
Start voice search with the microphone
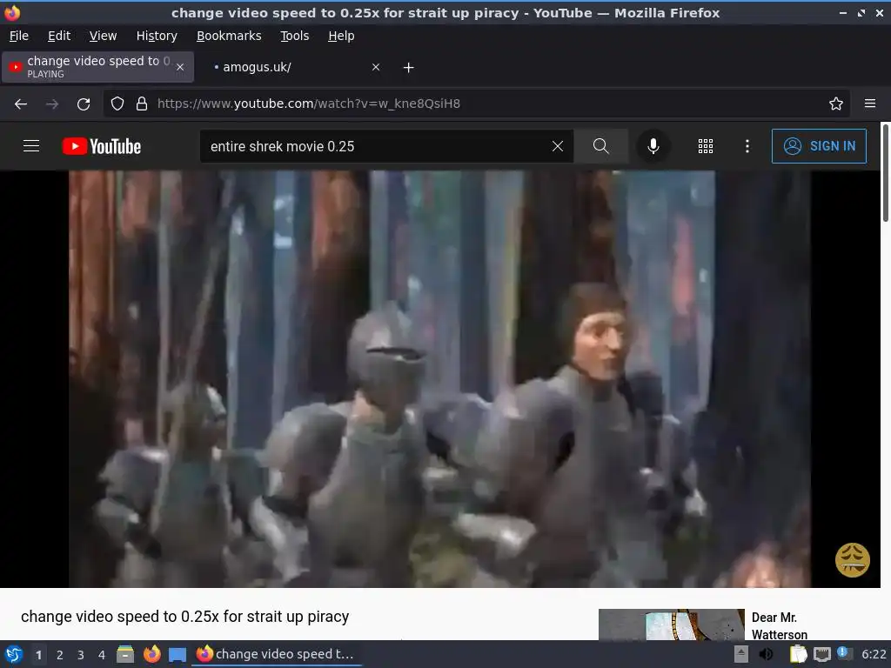653,146
